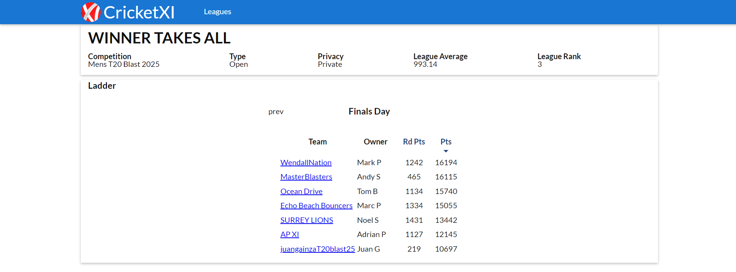Viewport: 736px width, 272px height.
Task: View the Ocean Drive team
Action: (x=301, y=191)
